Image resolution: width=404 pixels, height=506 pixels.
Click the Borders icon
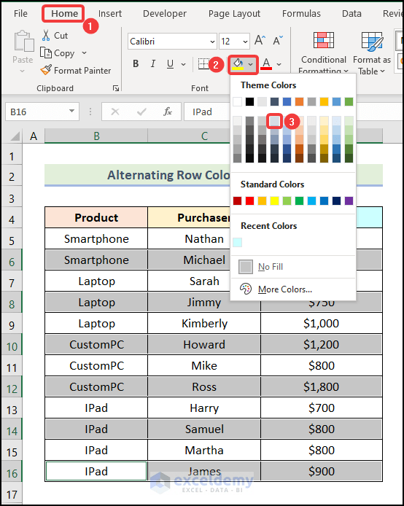click(x=203, y=64)
